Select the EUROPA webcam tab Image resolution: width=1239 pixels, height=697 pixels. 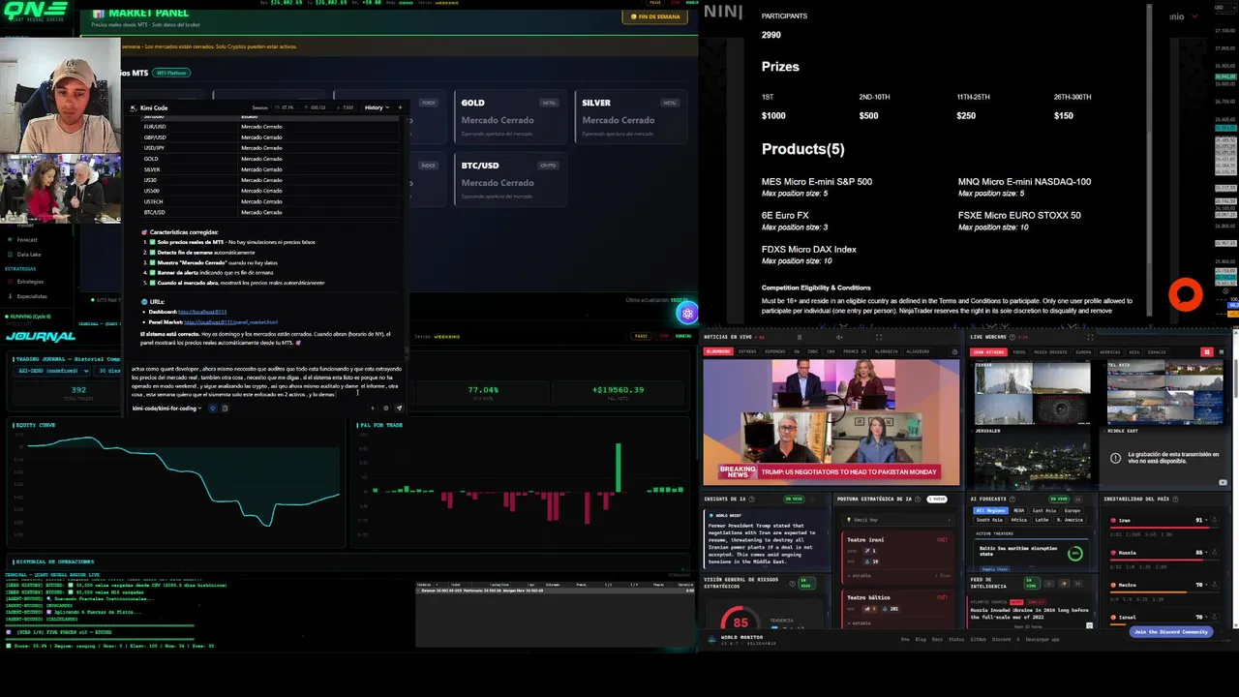click(x=1083, y=351)
